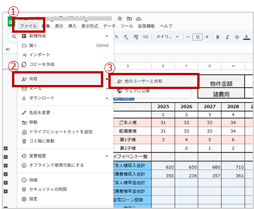Select 新規作成 in the file menu

point(65,36)
